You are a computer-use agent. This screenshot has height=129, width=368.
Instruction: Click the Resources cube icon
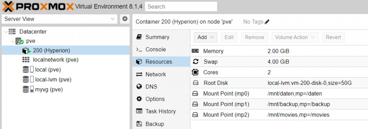pos(139,62)
